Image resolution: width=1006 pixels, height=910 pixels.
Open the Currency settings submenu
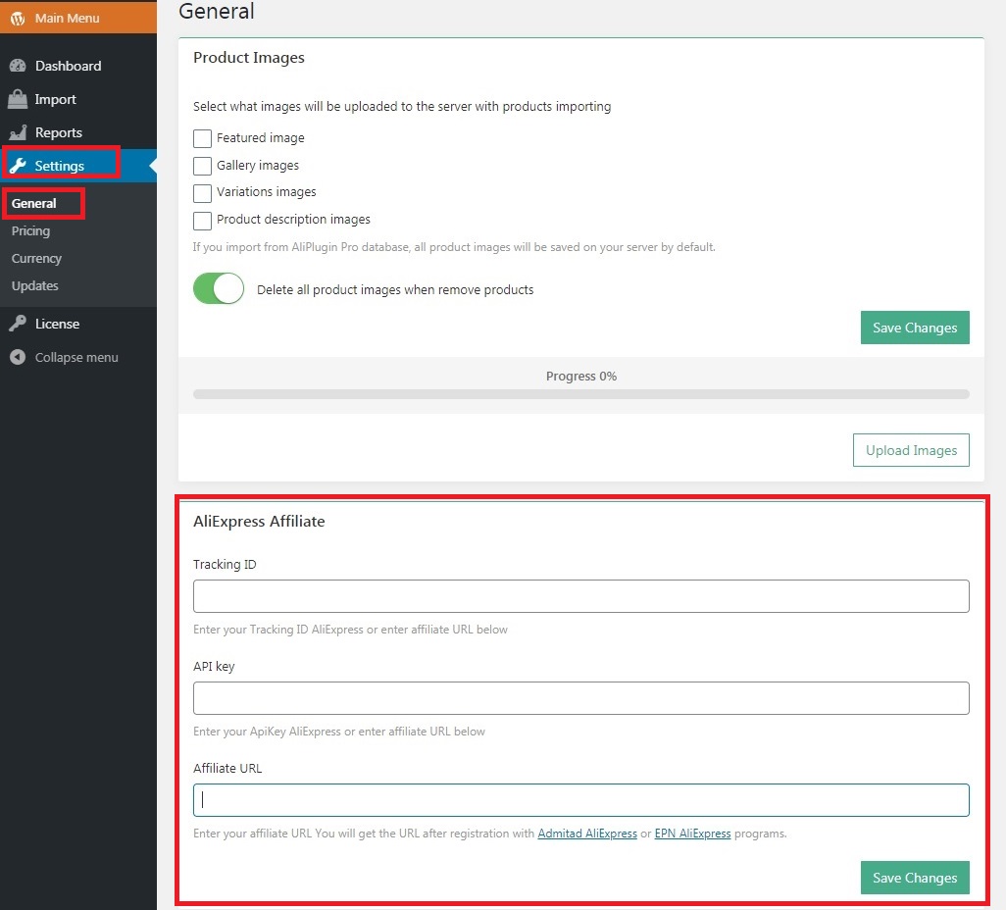[36, 259]
